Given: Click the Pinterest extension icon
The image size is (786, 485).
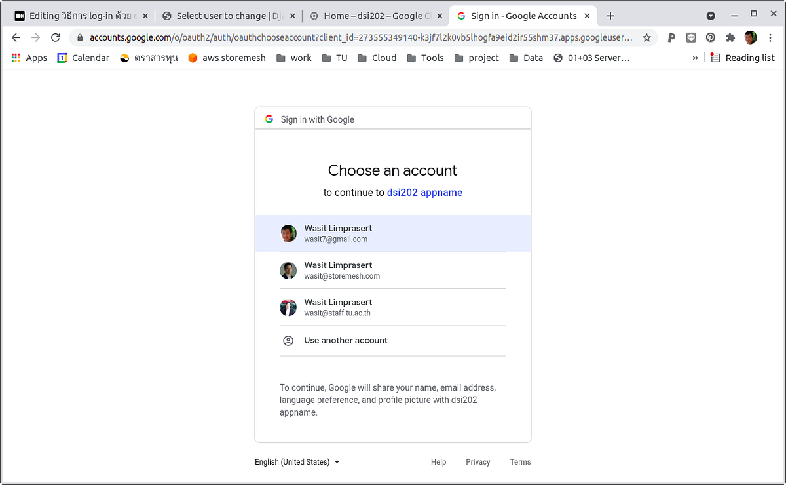Looking at the screenshot, I should point(711,38).
